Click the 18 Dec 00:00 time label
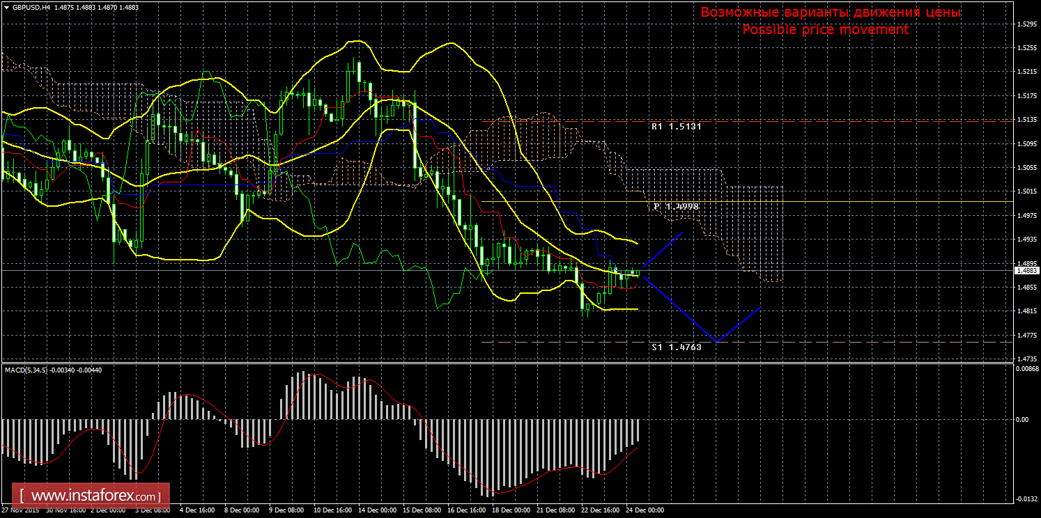Image resolution: width=1041 pixels, height=518 pixels. click(511, 510)
